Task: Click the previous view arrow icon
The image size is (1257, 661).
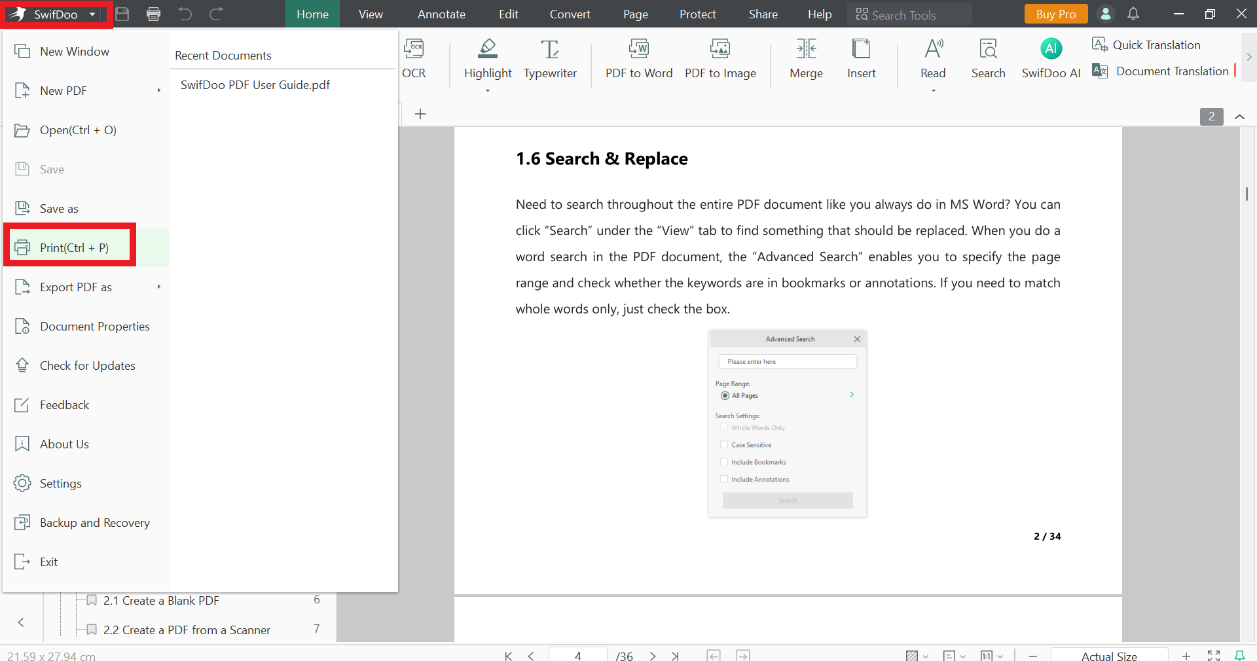Action: pyautogui.click(x=714, y=655)
